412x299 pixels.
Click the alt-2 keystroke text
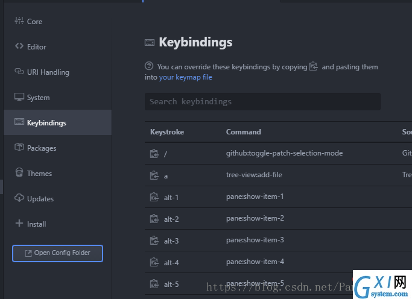point(171,219)
